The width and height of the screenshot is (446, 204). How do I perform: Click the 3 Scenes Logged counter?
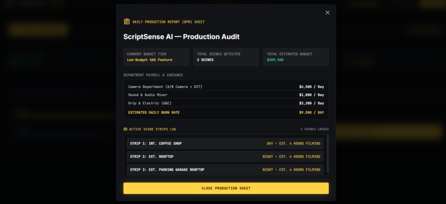(315, 129)
